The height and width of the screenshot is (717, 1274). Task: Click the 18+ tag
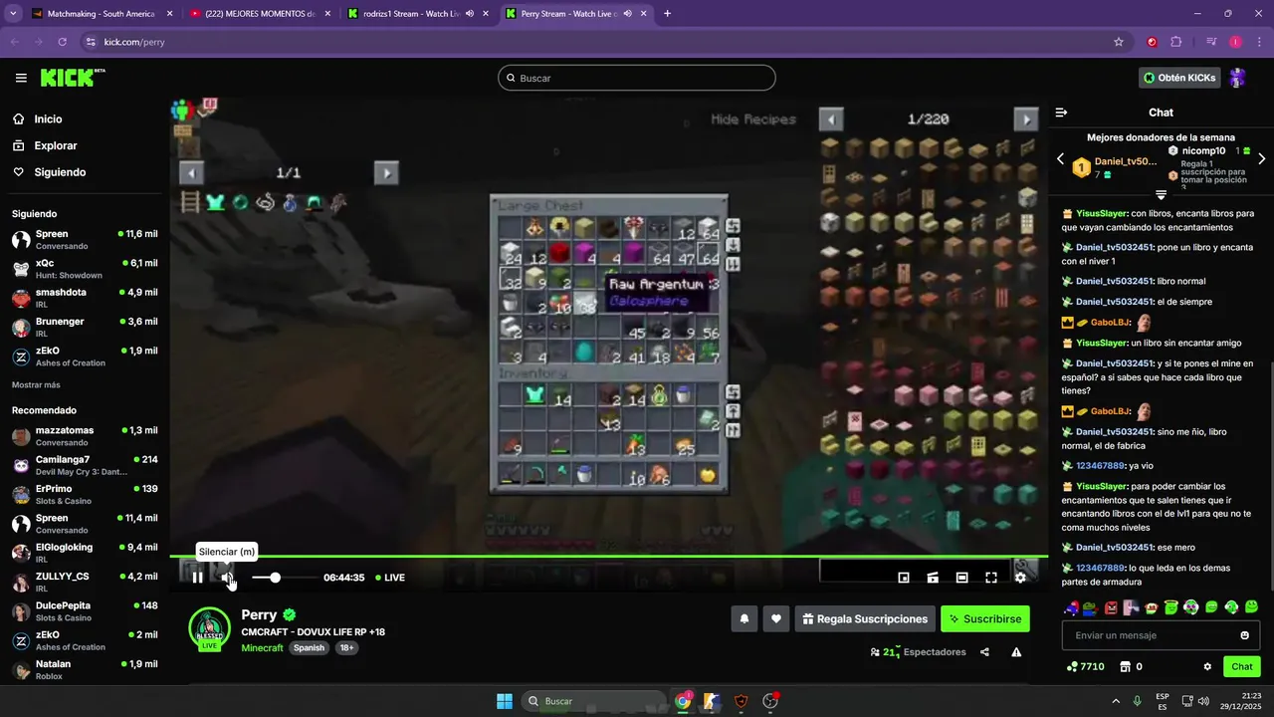(x=346, y=648)
